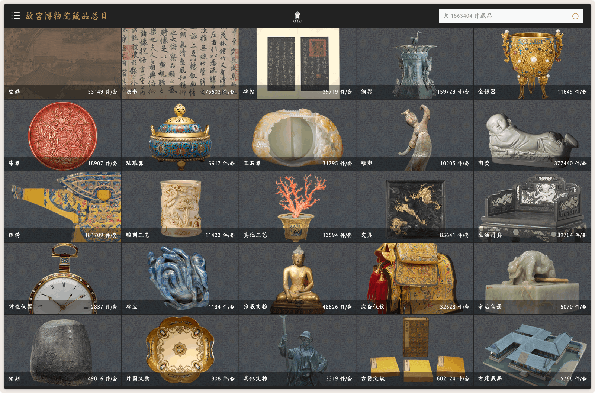Click the 48626 件/套 count text
The height and width of the screenshot is (393, 595).
(337, 307)
